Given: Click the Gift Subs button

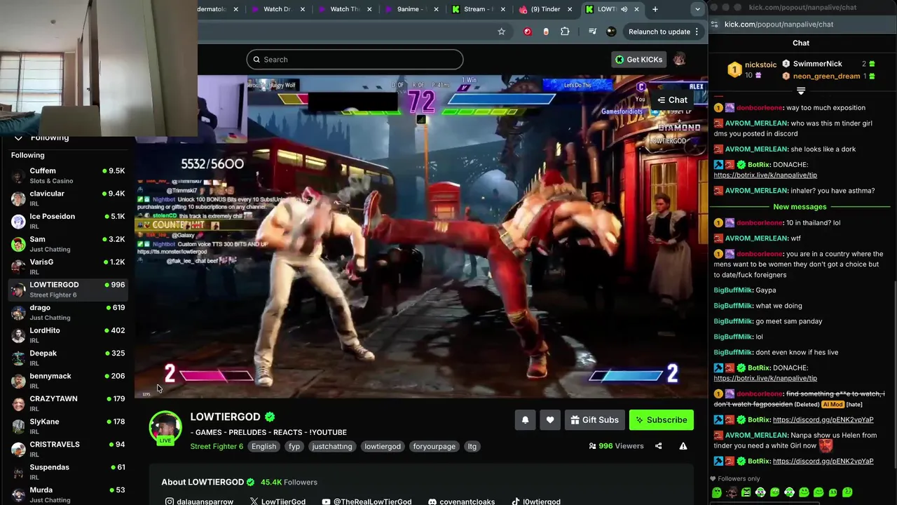Looking at the screenshot, I should 594,420.
